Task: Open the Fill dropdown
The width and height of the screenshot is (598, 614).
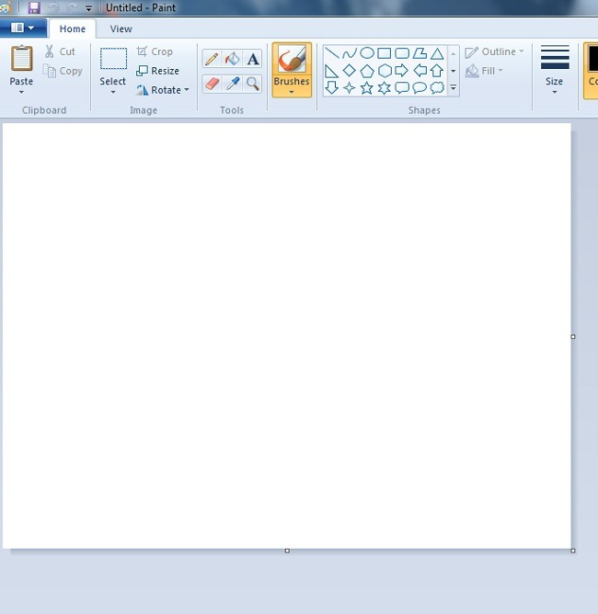Action: click(x=484, y=71)
